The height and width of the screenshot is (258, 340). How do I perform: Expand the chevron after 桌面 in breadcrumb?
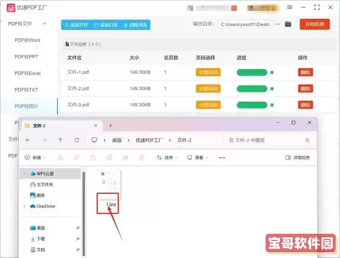tap(129, 140)
